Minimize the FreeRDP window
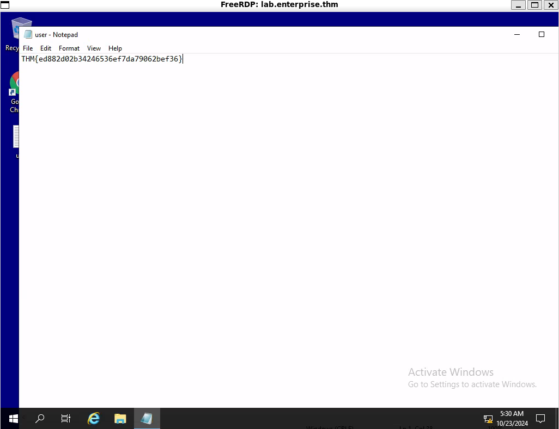This screenshot has width=559, height=429. (518, 5)
